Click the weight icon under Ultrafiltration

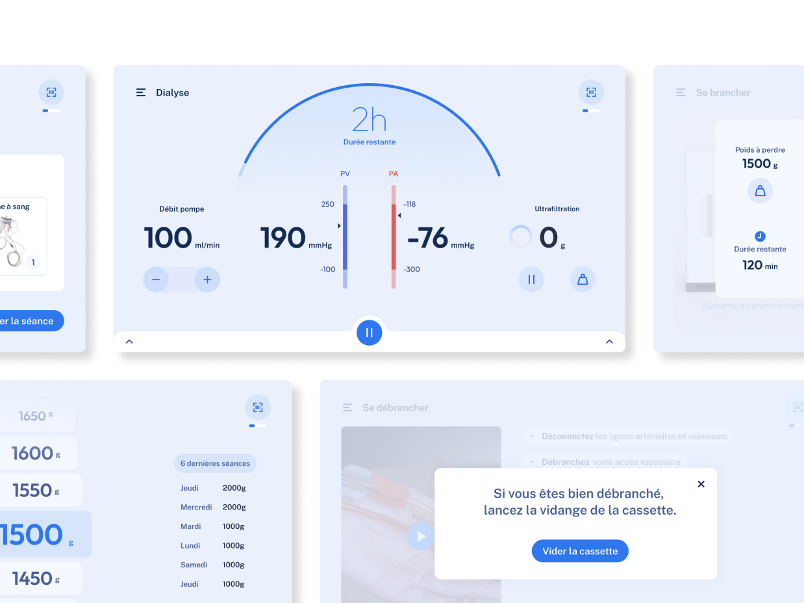tap(583, 279)
